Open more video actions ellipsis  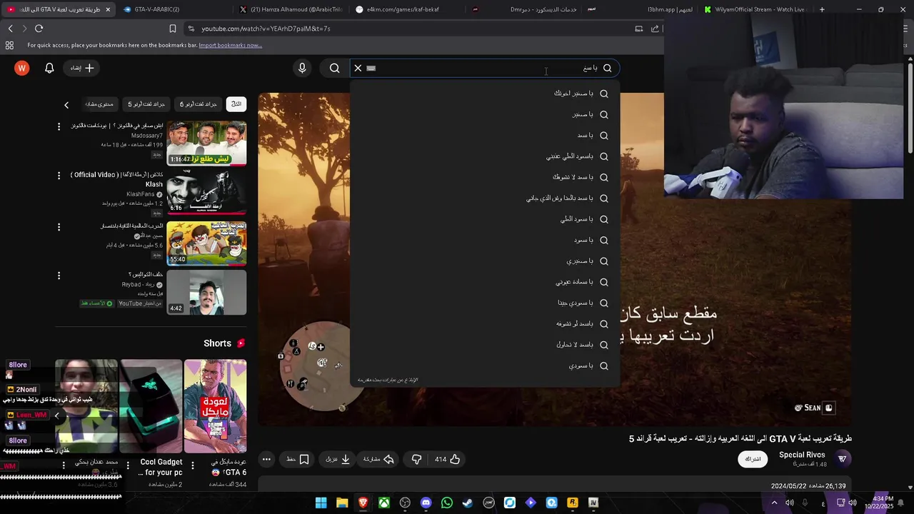[x=266, y=459]
